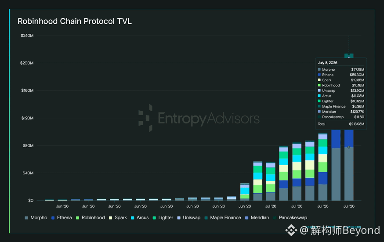Screen dimensions: 384x242
Task: Toggle the Spark series in the legend
Action: [x=118, y=217]
